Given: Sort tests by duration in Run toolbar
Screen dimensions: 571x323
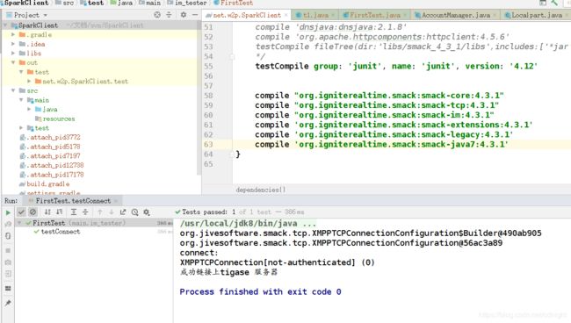Looking at the screenshot, I should click(60, 212).
